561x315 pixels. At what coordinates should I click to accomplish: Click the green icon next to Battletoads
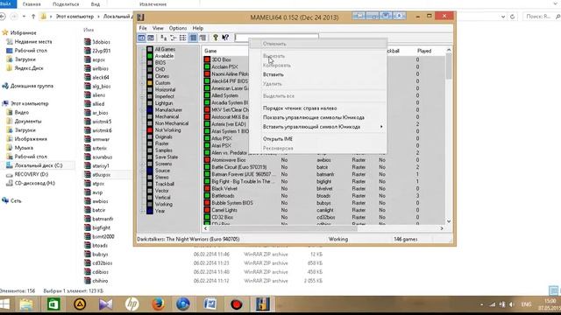pos(207,196)
